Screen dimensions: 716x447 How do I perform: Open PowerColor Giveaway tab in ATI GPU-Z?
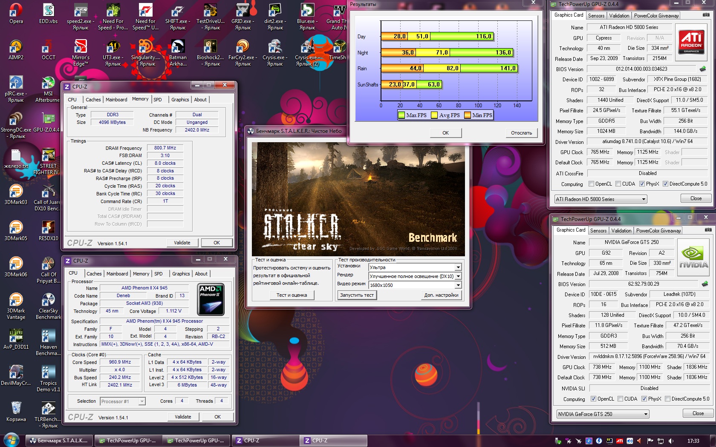pyautogui.click(x=656, y=16)
